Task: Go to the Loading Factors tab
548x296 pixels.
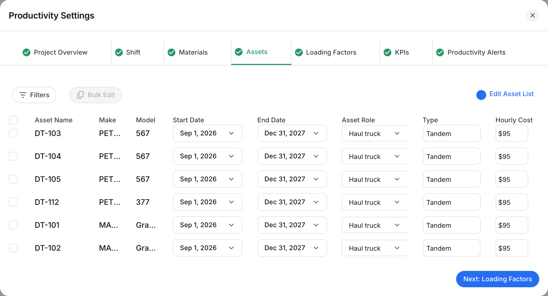Action: (336, 52)
